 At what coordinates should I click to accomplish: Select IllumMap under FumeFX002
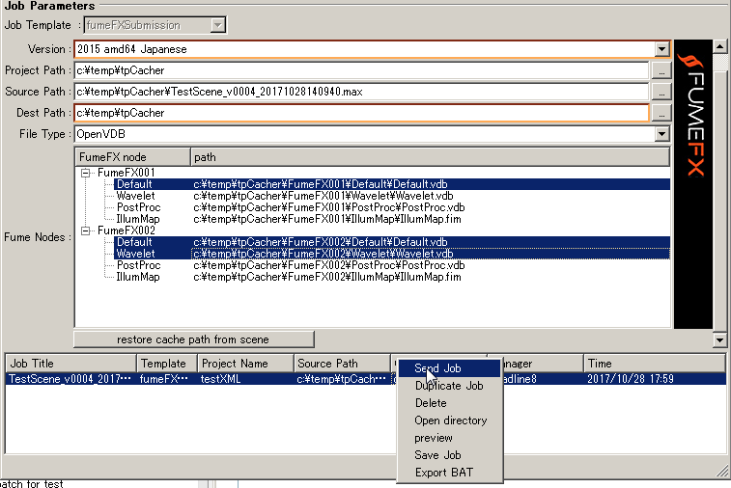click(x=138, y=277)
